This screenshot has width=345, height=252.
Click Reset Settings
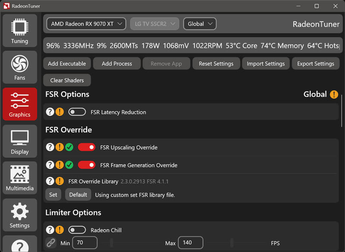216,63
